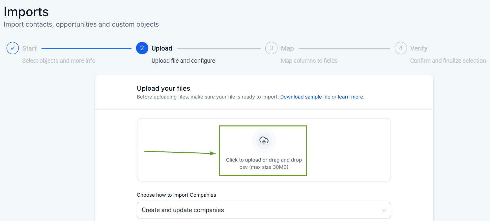The width and height of the screenshot is (490, 221).
Task: Click the cloud upload icon
Action: coord(264,141)
